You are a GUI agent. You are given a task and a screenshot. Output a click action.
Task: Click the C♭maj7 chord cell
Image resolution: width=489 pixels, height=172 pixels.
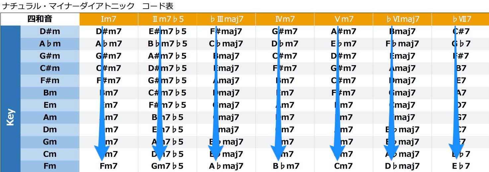(226, 44)
